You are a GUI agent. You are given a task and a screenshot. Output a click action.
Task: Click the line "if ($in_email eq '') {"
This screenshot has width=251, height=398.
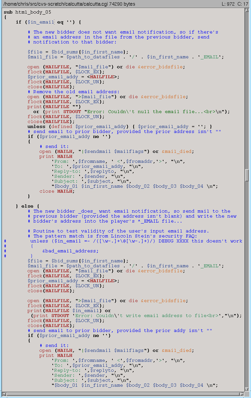(x=48, y=22)
